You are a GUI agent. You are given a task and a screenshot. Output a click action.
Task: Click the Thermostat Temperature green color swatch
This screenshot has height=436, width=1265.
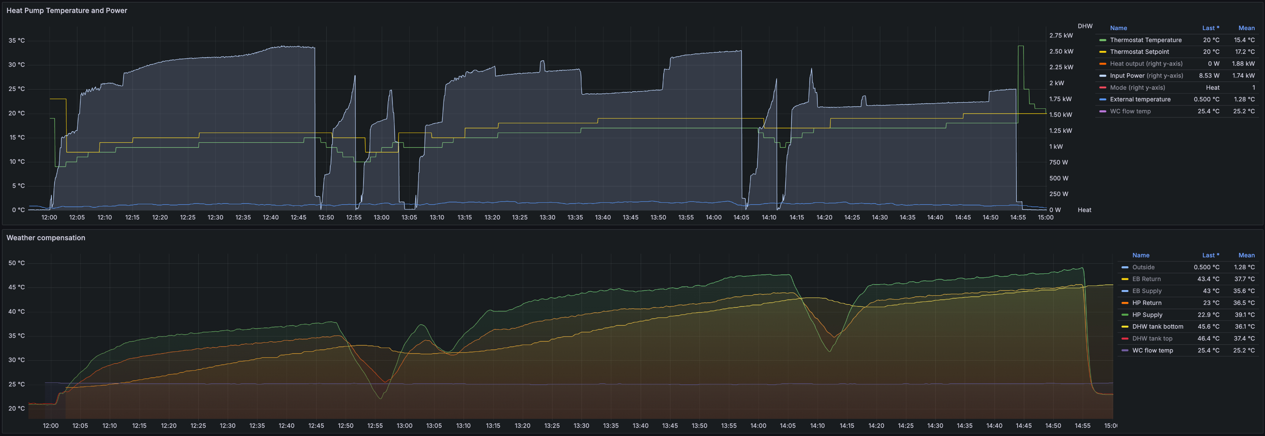1102,40
